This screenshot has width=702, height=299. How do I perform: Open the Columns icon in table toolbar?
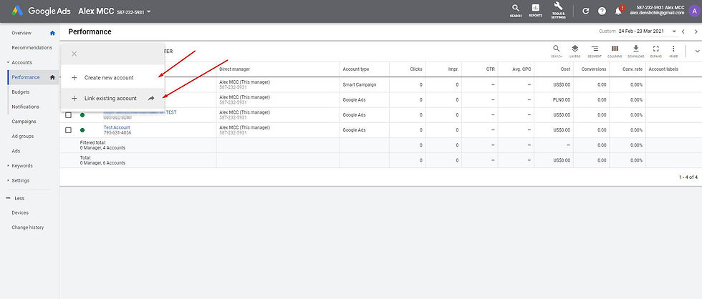(615, 51)
